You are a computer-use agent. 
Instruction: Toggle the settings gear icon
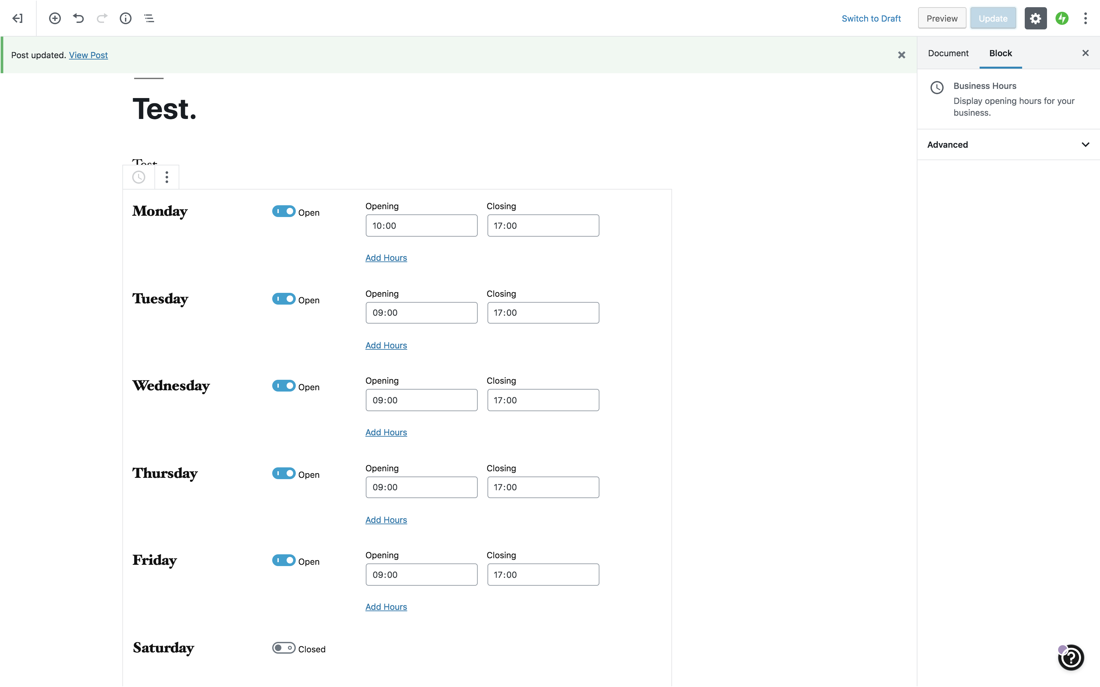1035,18
